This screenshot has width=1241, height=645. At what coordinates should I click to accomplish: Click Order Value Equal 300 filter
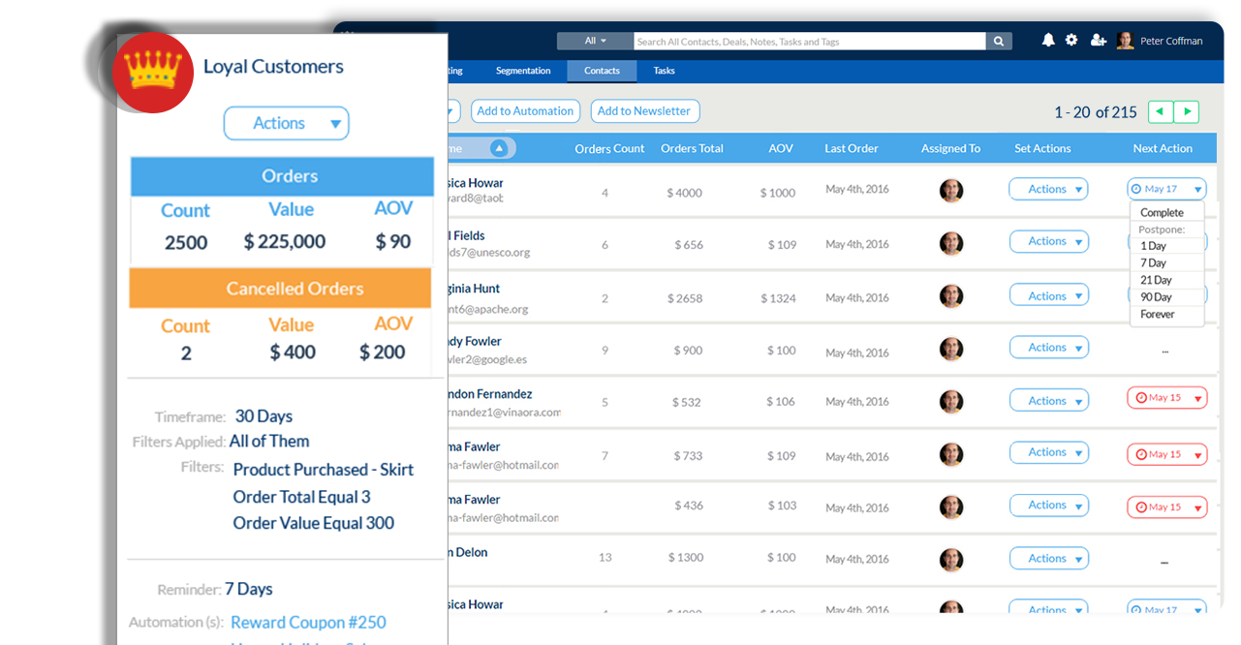click(313, 523)
